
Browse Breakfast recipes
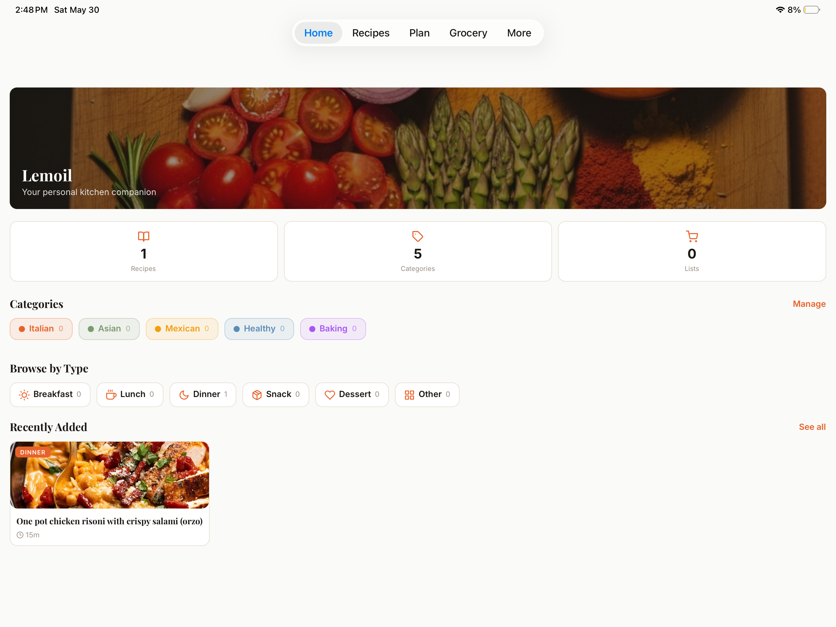tap(50, 395)
